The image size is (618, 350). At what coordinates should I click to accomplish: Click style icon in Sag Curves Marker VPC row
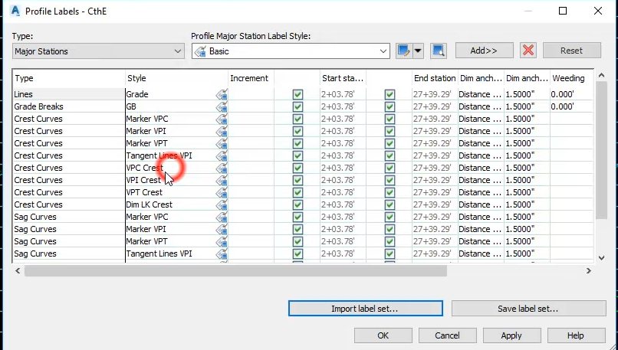point(222,217)
